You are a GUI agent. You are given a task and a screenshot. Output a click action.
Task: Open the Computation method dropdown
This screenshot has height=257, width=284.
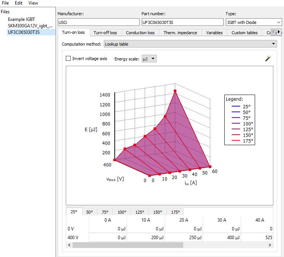point(190,44)
